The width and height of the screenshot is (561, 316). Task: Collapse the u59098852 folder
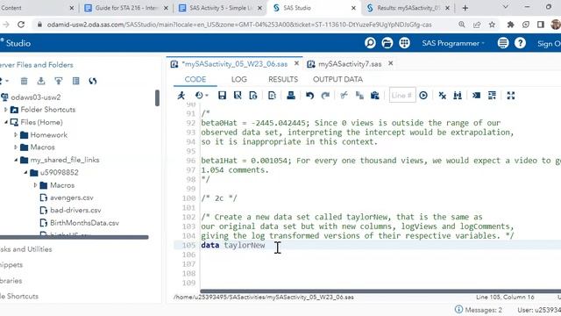point(25,172)
